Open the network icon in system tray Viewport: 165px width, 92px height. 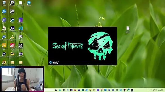pyautogui.click(x=154, y=90)
